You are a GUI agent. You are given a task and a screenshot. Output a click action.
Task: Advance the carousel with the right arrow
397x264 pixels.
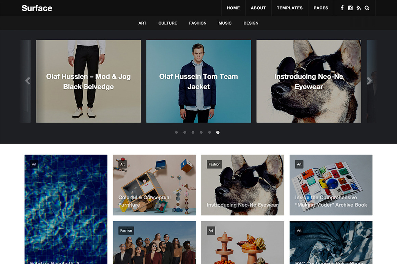point(369,81)
